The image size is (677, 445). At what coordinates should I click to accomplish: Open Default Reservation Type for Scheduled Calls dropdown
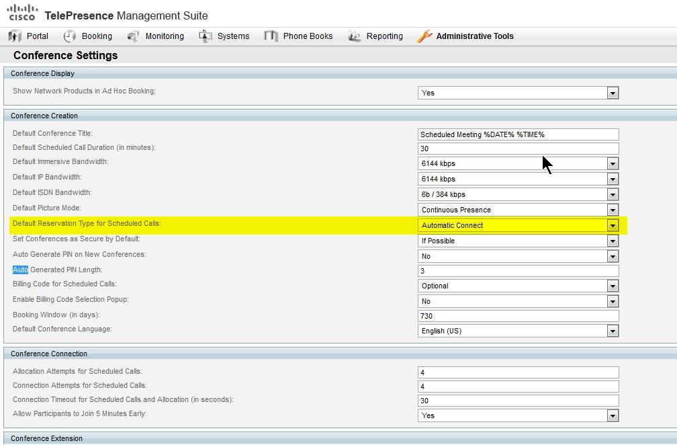(x=518, y=225)
